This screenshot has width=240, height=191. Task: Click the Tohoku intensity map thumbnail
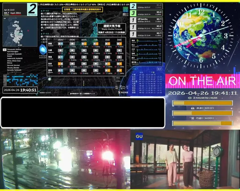click(x=20, y=32)
